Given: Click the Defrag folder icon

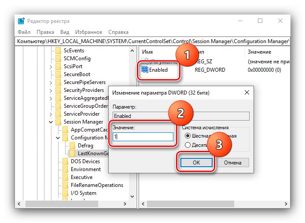Looking at the screenshot, I should [x=72, y=146].
